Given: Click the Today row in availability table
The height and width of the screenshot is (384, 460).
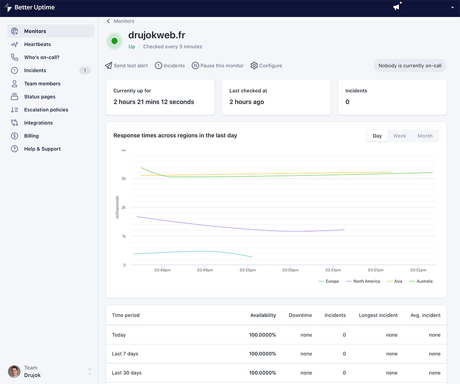Looking at the screenshot, I should (276, 335).
